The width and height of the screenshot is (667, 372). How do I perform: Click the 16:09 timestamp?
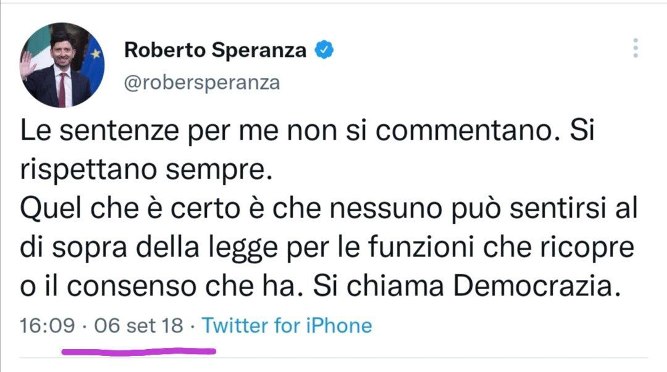click(47, 325)
